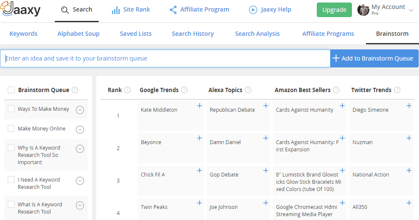Screen dimensions: 419x220
Task: Expand the My Account dropdown arrow
Action: pos(411,10)
